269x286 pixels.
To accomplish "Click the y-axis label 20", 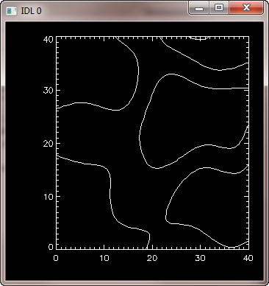I will (48, 144).
